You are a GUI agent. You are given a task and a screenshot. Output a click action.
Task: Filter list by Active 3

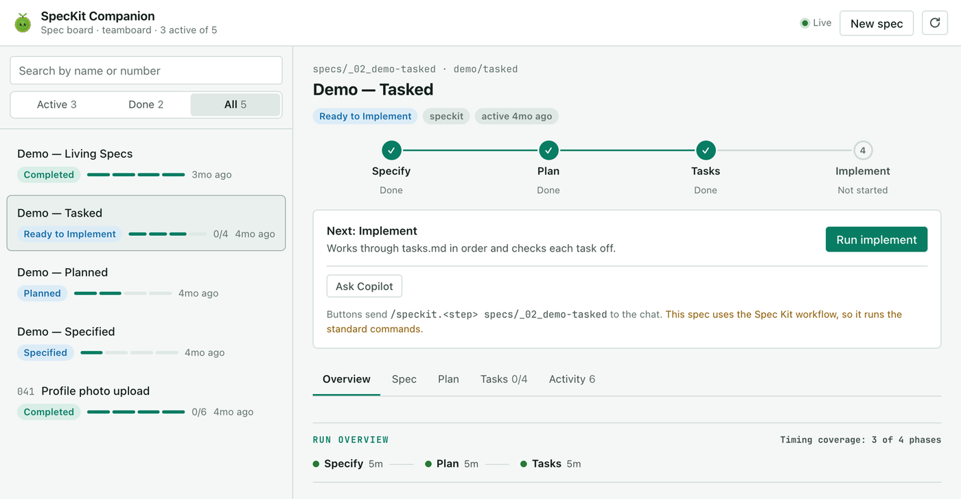pos(56,105)
